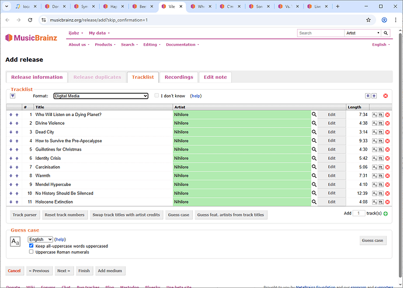Click green plus icon to add tracks
Image resolution: width=403 pixels, height=288 pixels.
[385, 214]
